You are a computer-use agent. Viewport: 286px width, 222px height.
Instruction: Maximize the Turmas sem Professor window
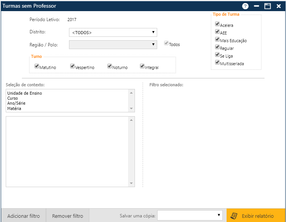(268, 6)
